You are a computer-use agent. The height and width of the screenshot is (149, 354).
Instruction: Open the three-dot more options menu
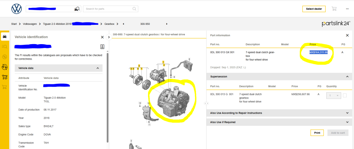(347, 9)
